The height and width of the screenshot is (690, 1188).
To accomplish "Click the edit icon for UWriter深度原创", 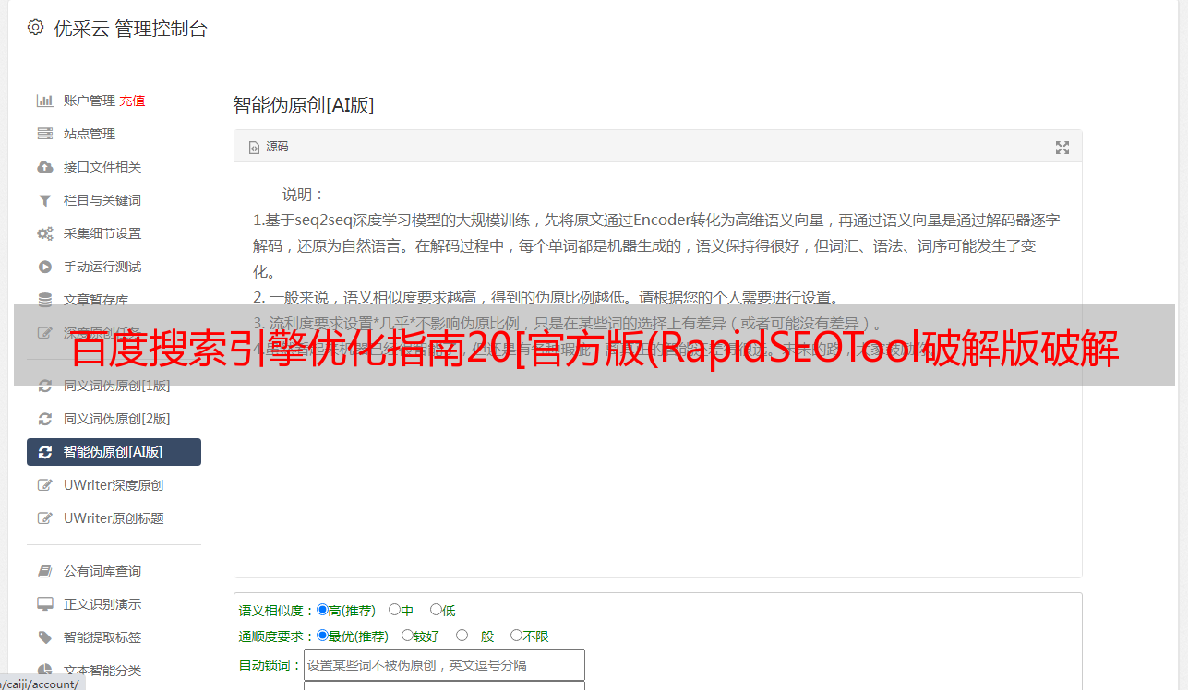I will [x=44, y=485].
